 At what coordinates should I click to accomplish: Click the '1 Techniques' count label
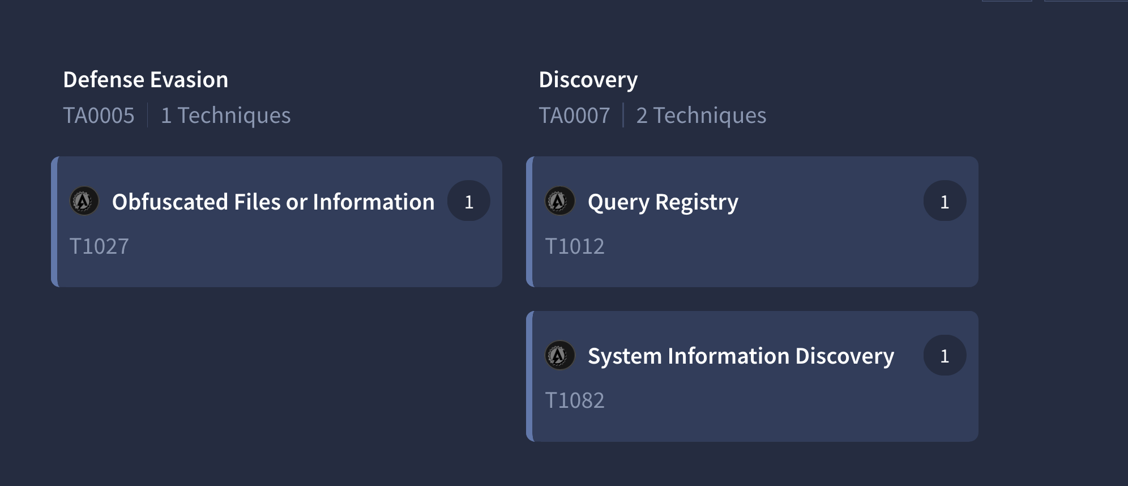(x=225, y=116)
